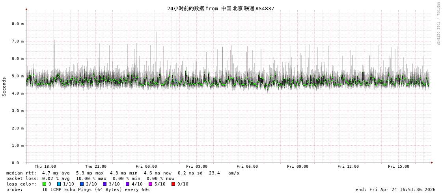Viewport: 442px width, 195px height.
Task: Click the 4/10 loss color swatch
Action: 127,184
